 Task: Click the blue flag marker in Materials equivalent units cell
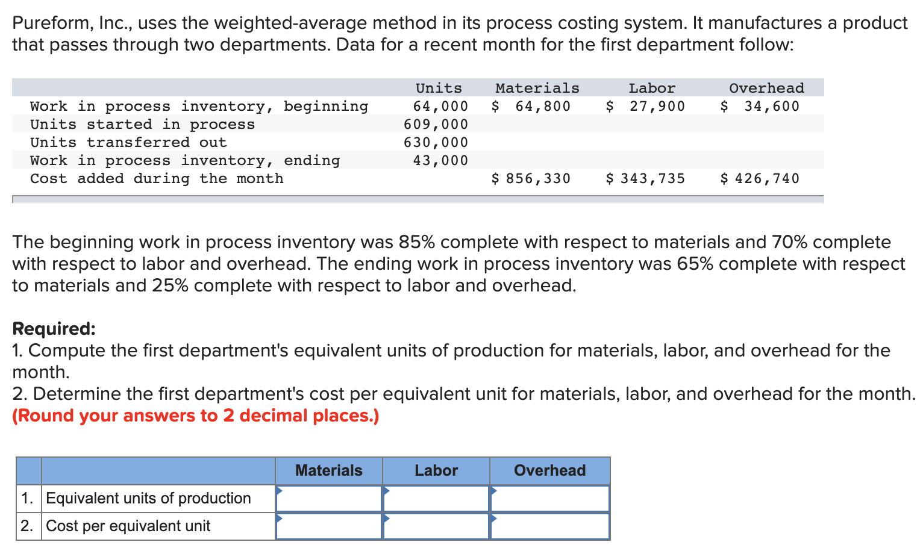coord(279,490)
